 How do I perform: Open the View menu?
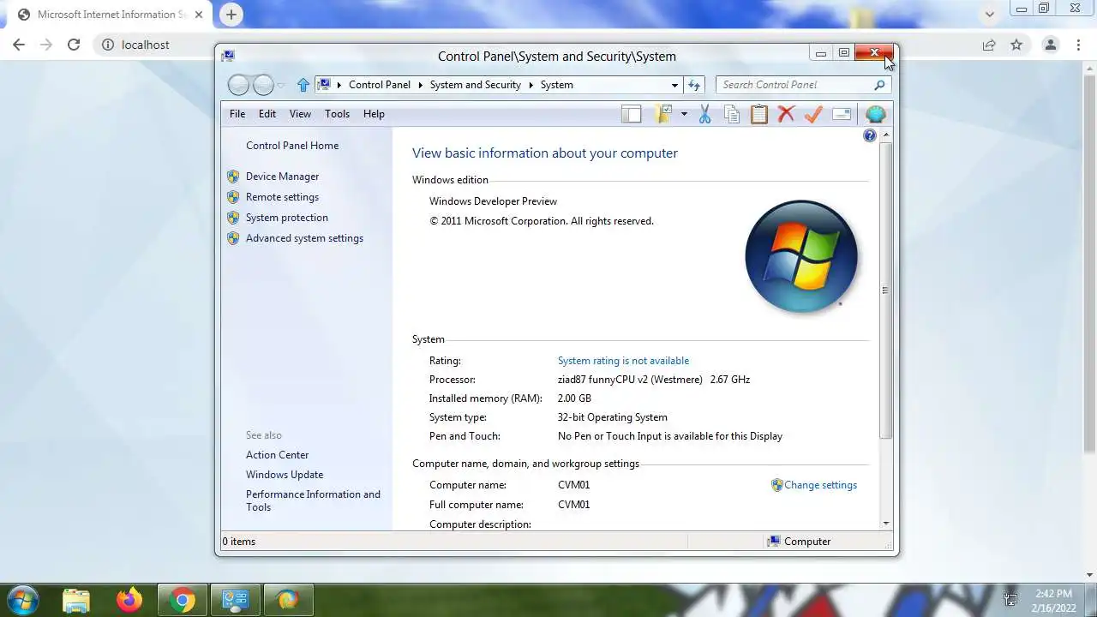tap(300, 114)
